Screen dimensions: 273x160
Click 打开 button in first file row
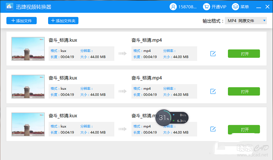click(244, 54)
